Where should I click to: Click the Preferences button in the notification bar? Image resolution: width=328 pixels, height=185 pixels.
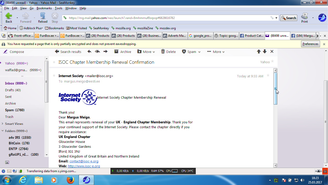[x=310, y=44]
